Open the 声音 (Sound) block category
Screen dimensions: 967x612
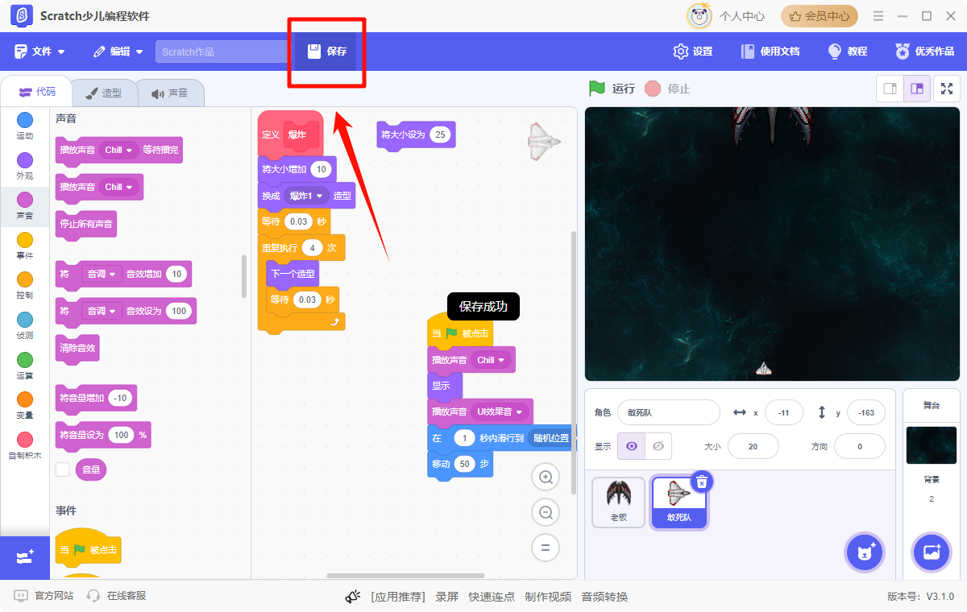point(24,200)
